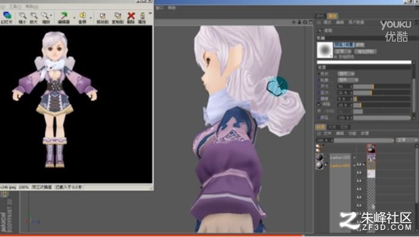Open Edit (编辑) menu in attributes panel

pos(340,23)
